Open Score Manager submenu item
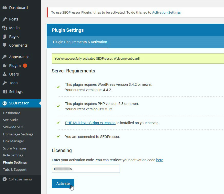This screenshot has width=224, height=194. (15, 148)
